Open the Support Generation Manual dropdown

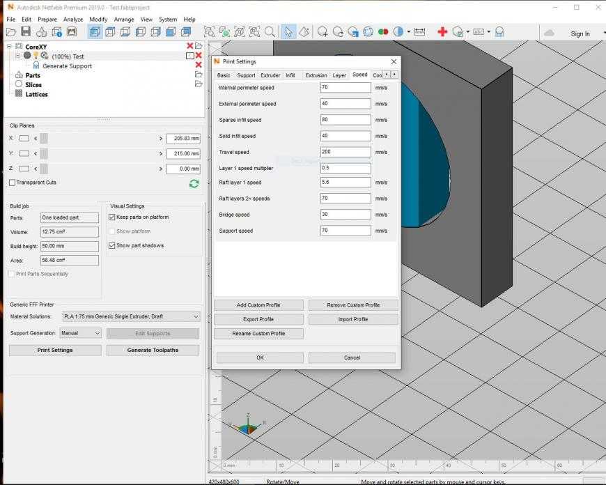click(x=80, y=333)
